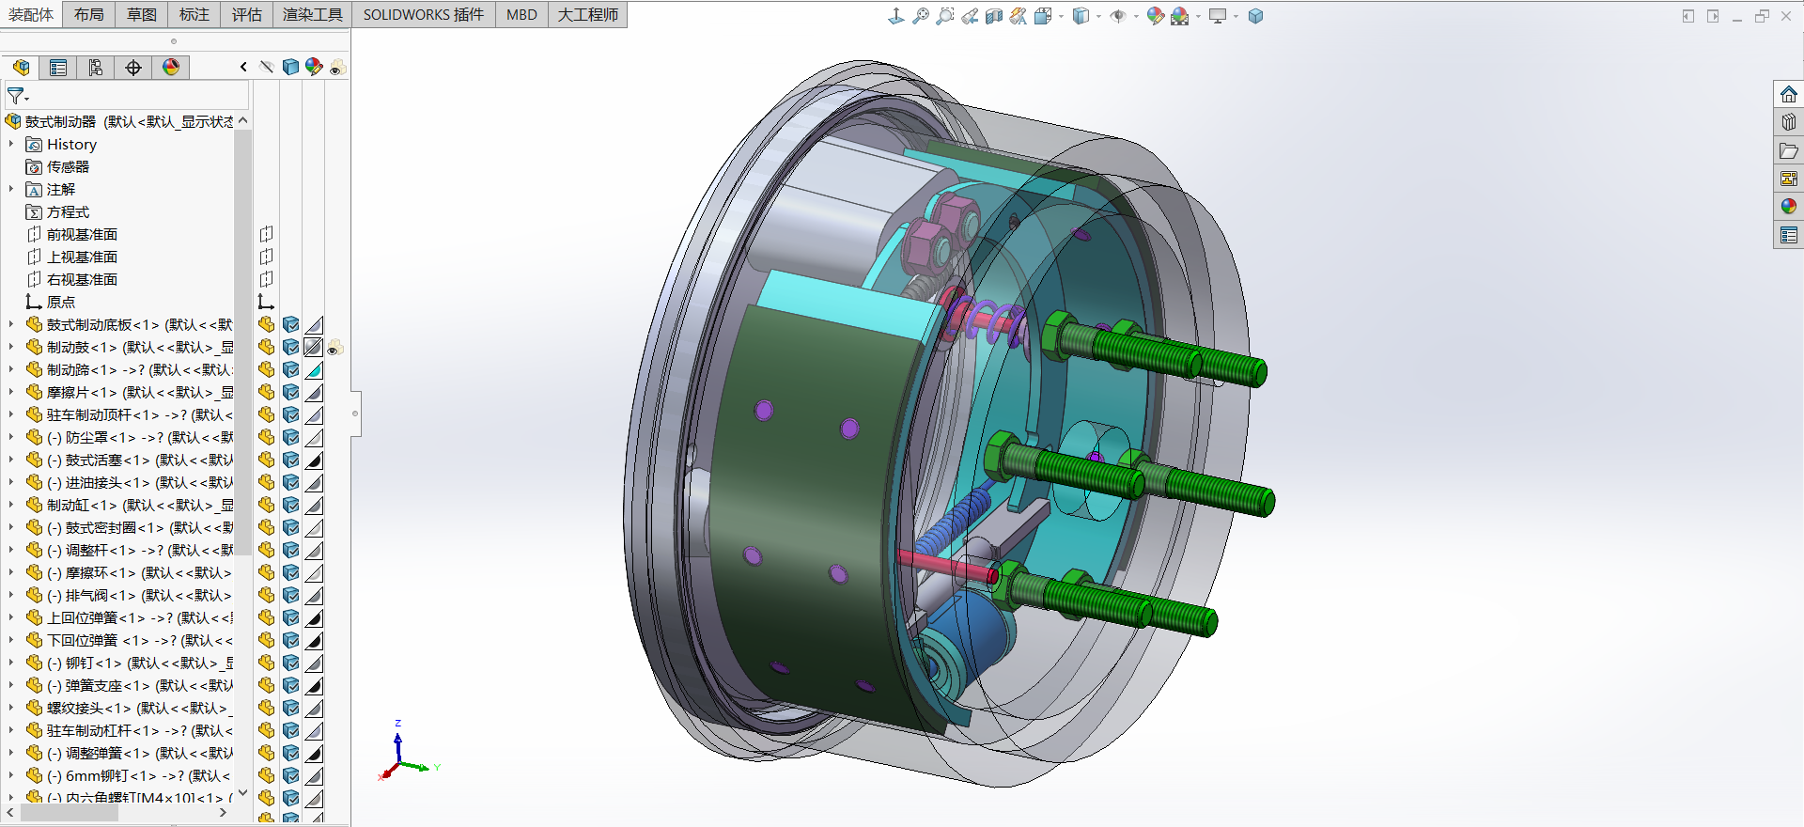Image resolution: width=1804 pixels, height=827 pixels.
Task: Open the SOLIDWORKS Resources home icon
Action: [x=1789, y=94]
